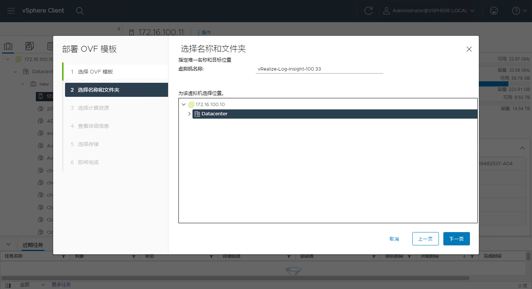The height and width of the screenshot is (289, 532).
Task: Click the 取消 cancel button
Action: 394,239
